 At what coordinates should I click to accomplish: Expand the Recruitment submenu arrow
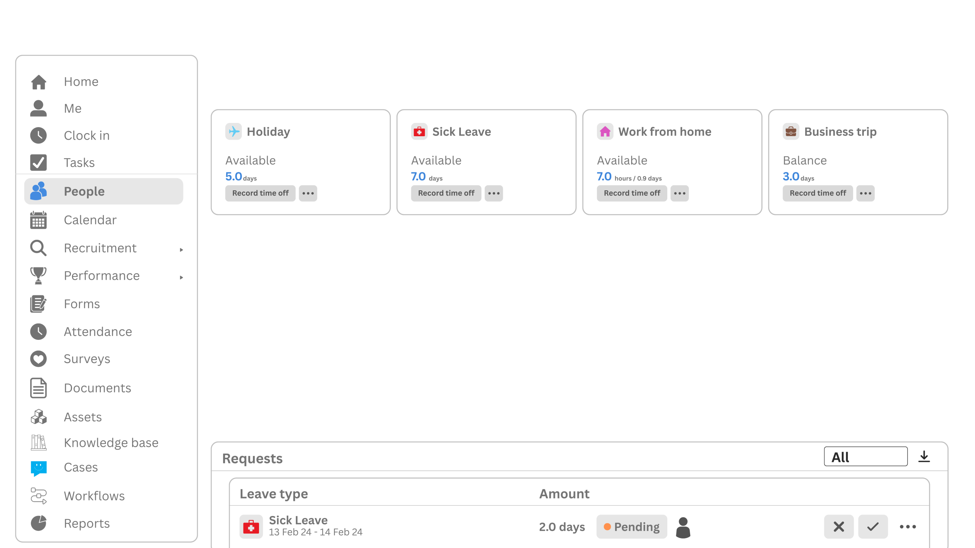click(182, 250)
